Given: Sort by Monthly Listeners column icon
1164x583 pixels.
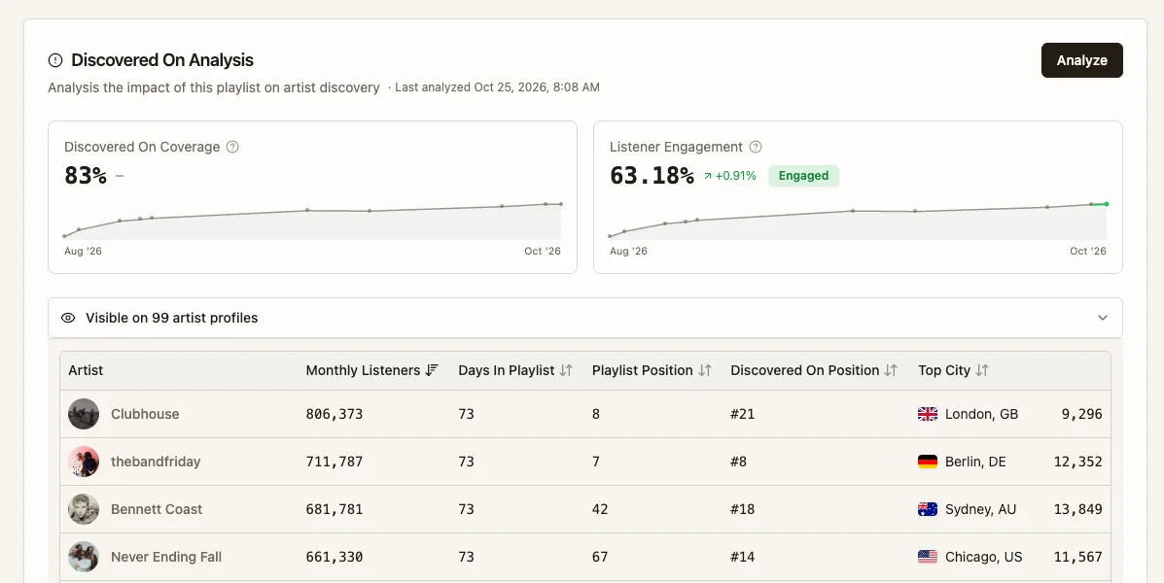Looking at the screenshot, I should click(x=432, y=370).
